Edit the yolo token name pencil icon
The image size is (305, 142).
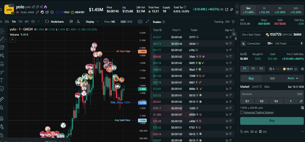coord(33,7)
